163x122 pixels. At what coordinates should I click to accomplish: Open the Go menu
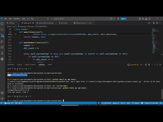point(28,19)
